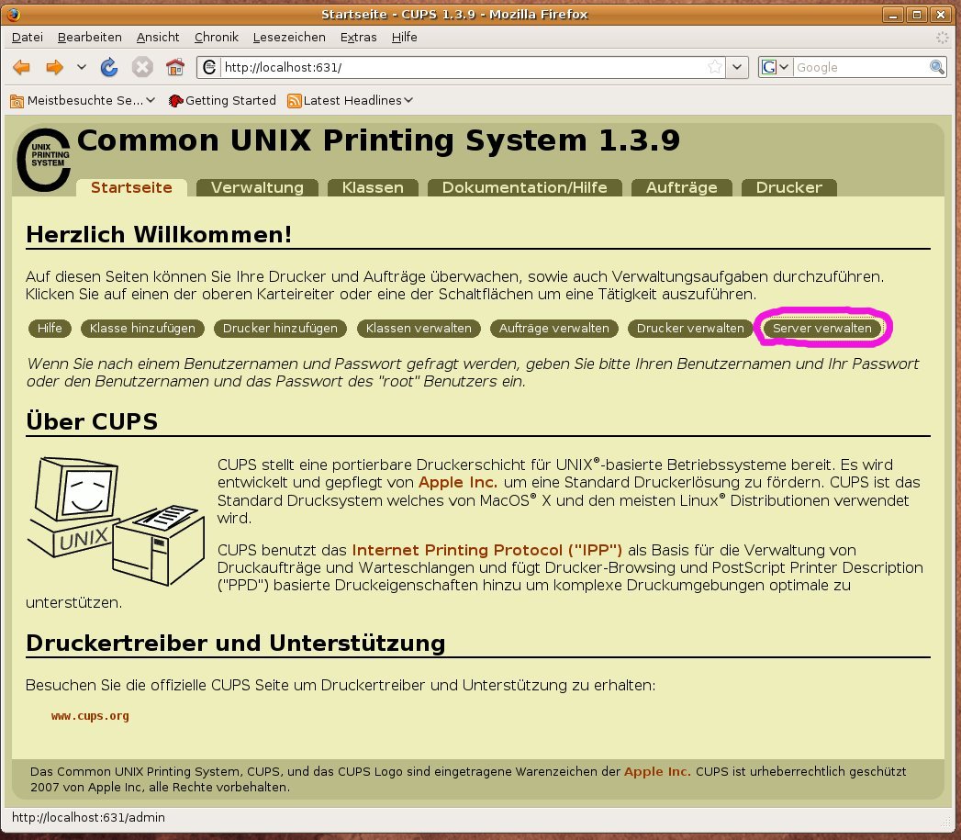Viewport: 961px width, 840px height.
Task: Switch to the Verwaltung tab
Action: (x=257, y=187)
